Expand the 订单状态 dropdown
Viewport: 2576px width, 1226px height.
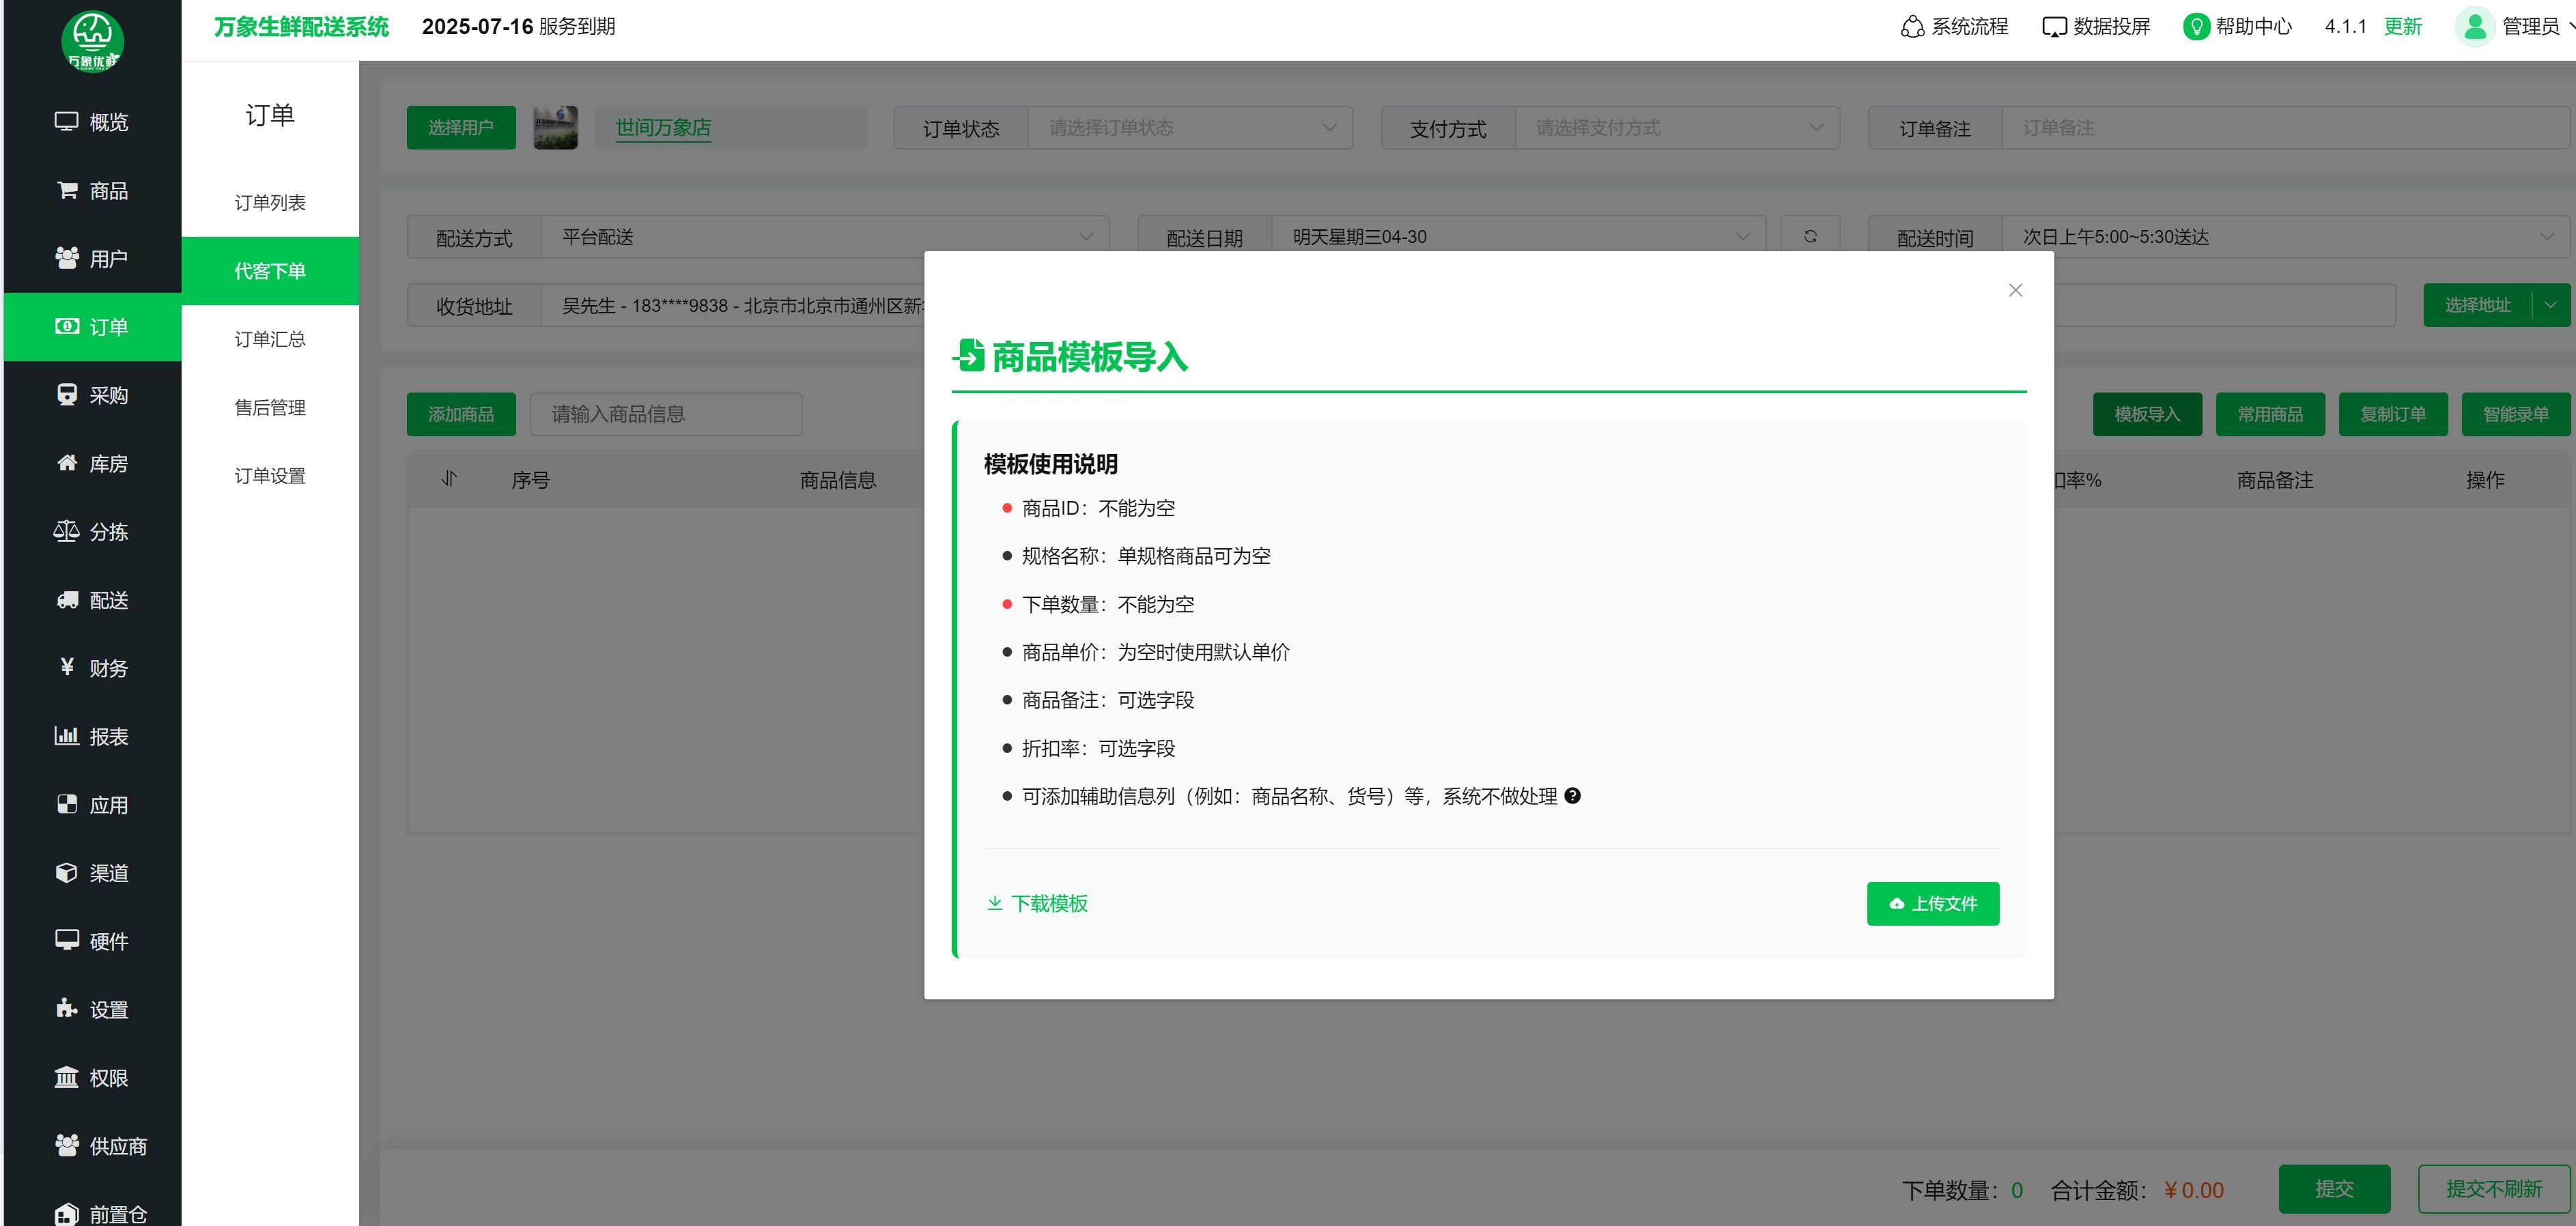click(x=1189, y=128)
